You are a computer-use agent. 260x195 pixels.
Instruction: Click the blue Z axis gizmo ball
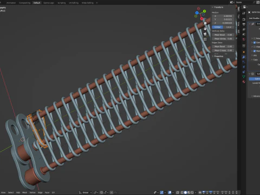point(197,12)
